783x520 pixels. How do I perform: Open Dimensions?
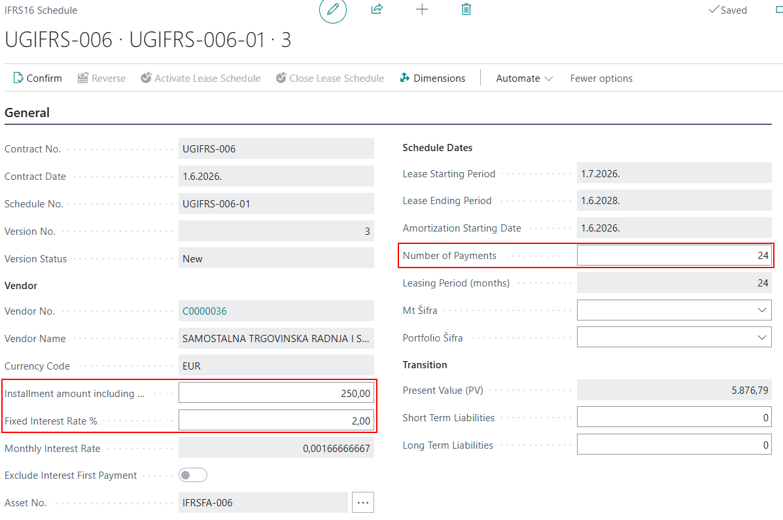point(432,78)
